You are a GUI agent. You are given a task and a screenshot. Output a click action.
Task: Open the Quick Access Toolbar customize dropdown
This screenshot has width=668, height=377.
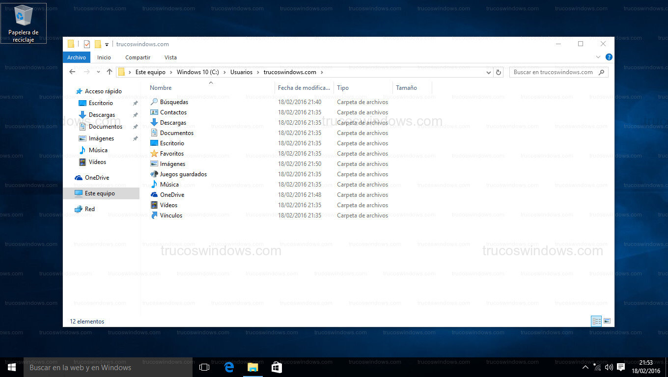[x=106, y=44]
